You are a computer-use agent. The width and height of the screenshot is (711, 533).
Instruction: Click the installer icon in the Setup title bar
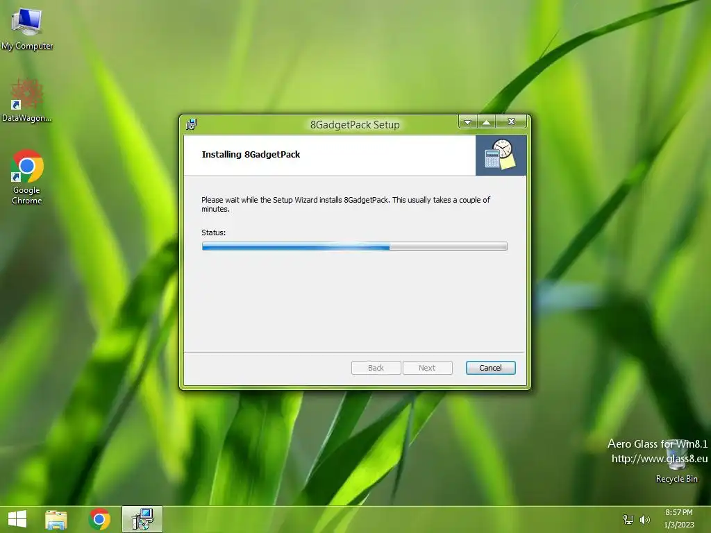pyautogui.click(x=191, y=124)
